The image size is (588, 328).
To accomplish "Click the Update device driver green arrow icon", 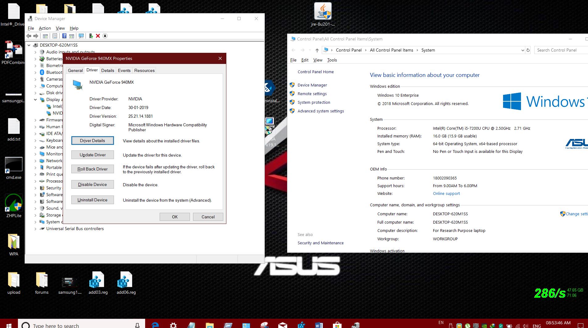I will 91,36.
